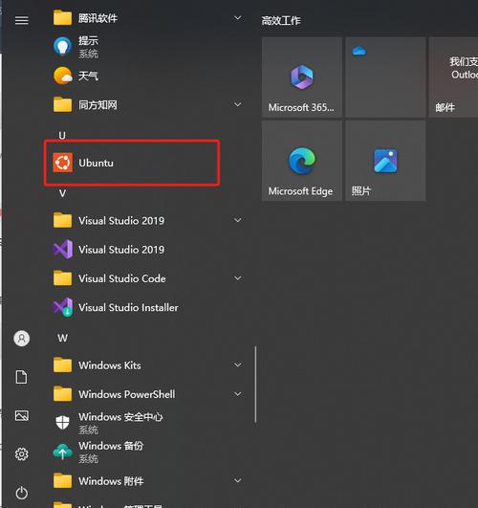Expand the Windows 附件 folder chevron
Viewport: 478px width, 508px height.
[x=238, y=480]
